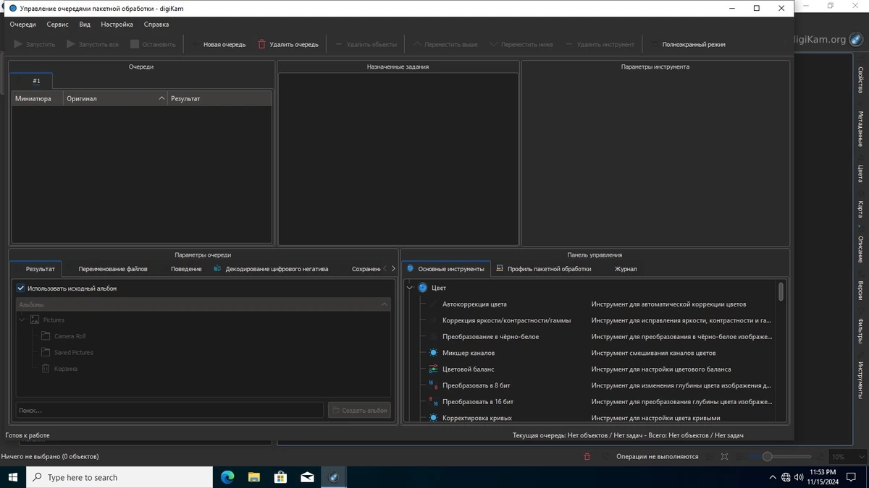This screenshot has width=869, height=488.
Task: Open the Метаданные right sidebar tab
Action: point(860,128)
